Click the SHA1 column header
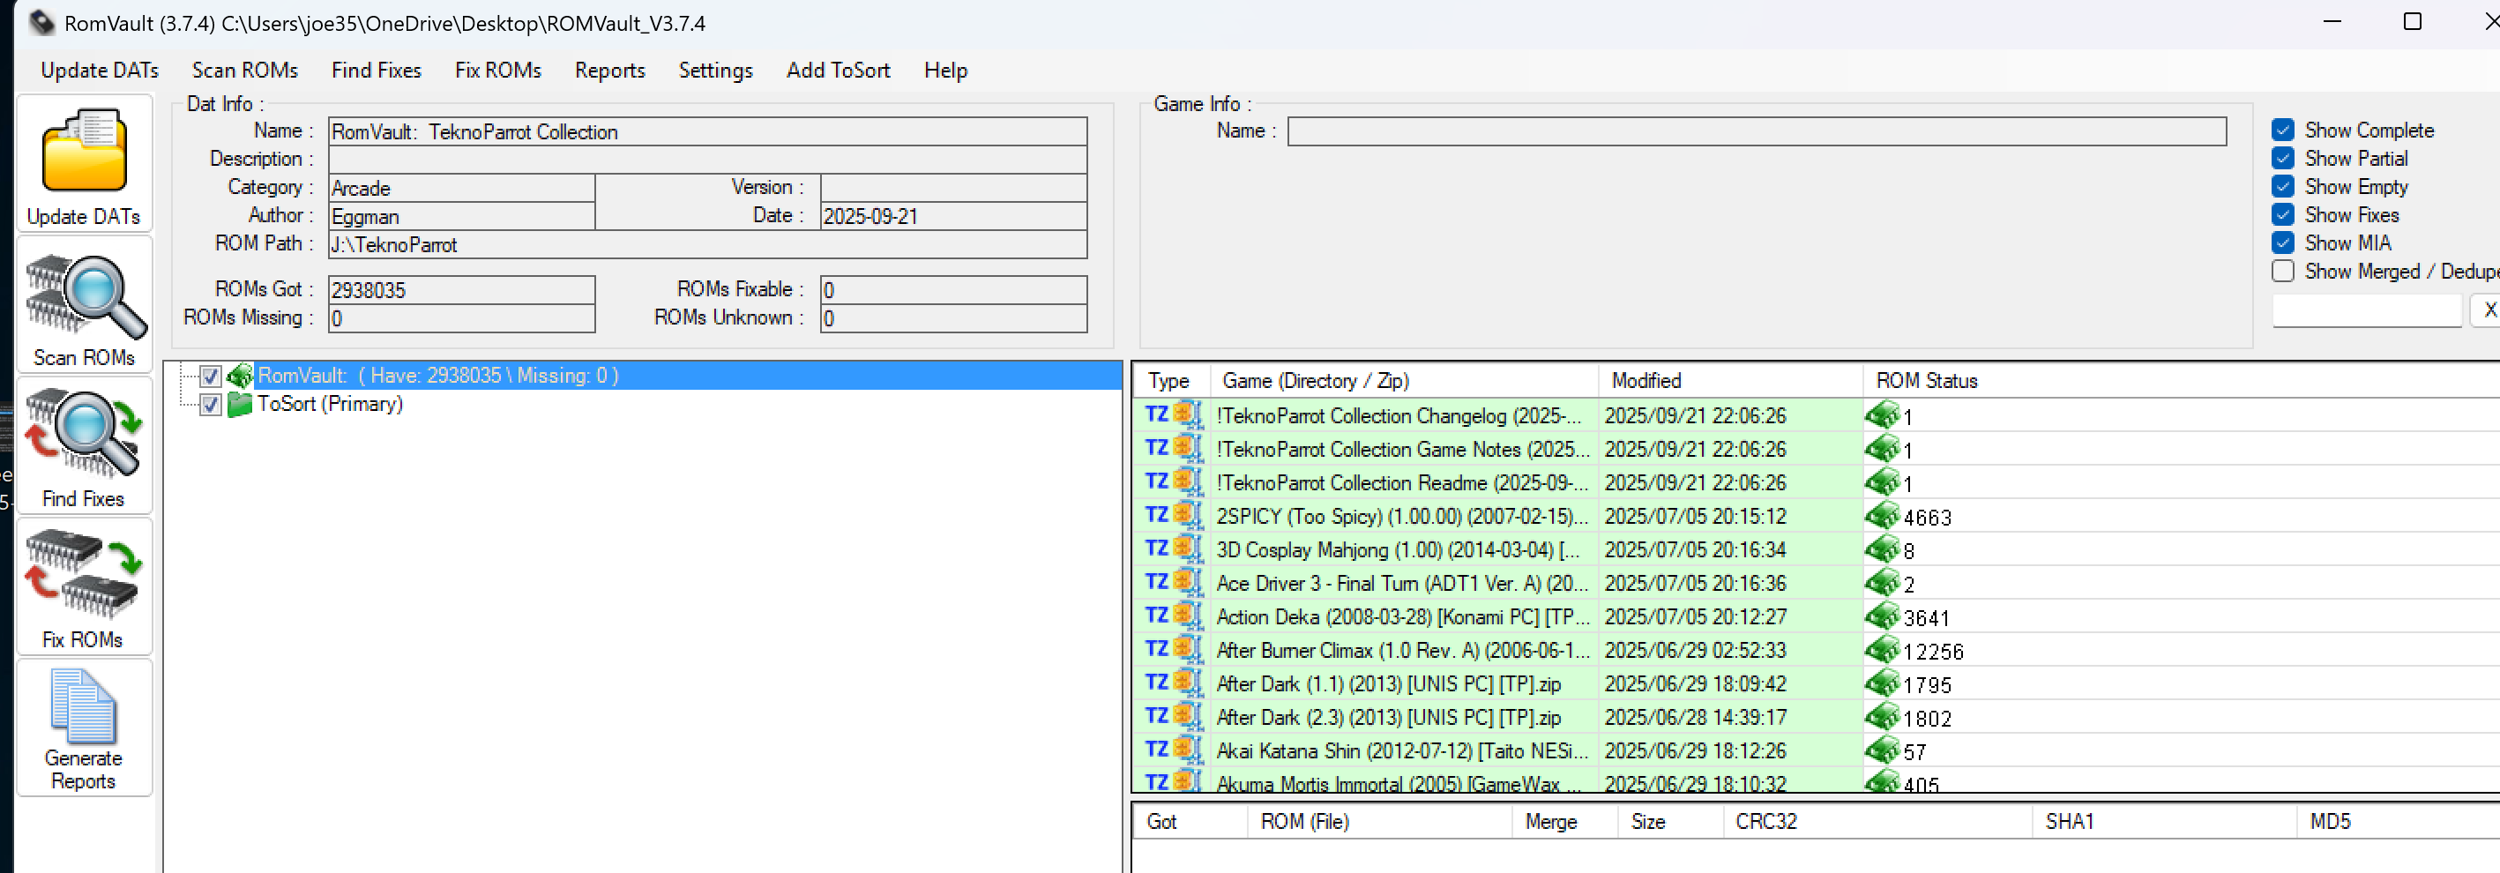This screenshot has width=2500, height=873. click(x=2165, y=822)
